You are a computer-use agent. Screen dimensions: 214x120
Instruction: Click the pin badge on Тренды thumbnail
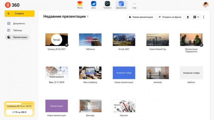[x=67, y=44]
